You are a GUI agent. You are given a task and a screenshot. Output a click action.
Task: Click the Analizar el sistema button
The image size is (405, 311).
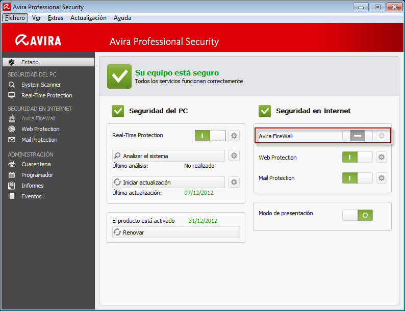(x=168, y=155)
